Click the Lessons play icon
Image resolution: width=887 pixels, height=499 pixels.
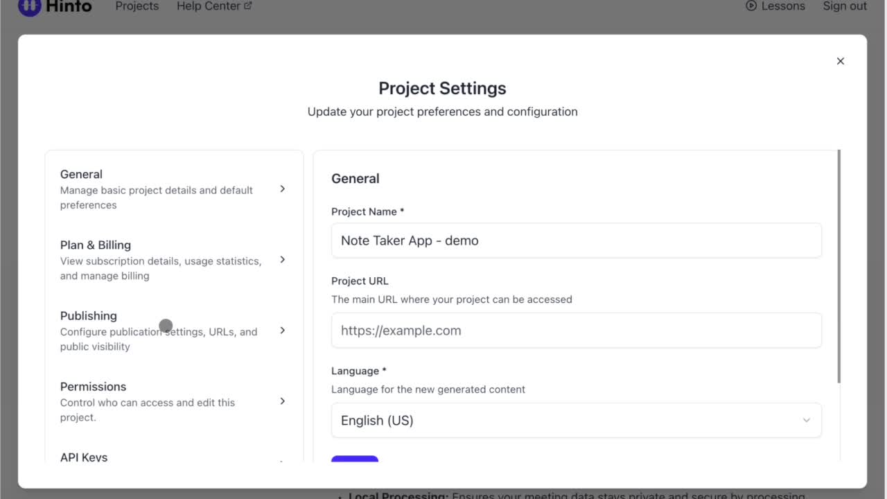point(751,6)
